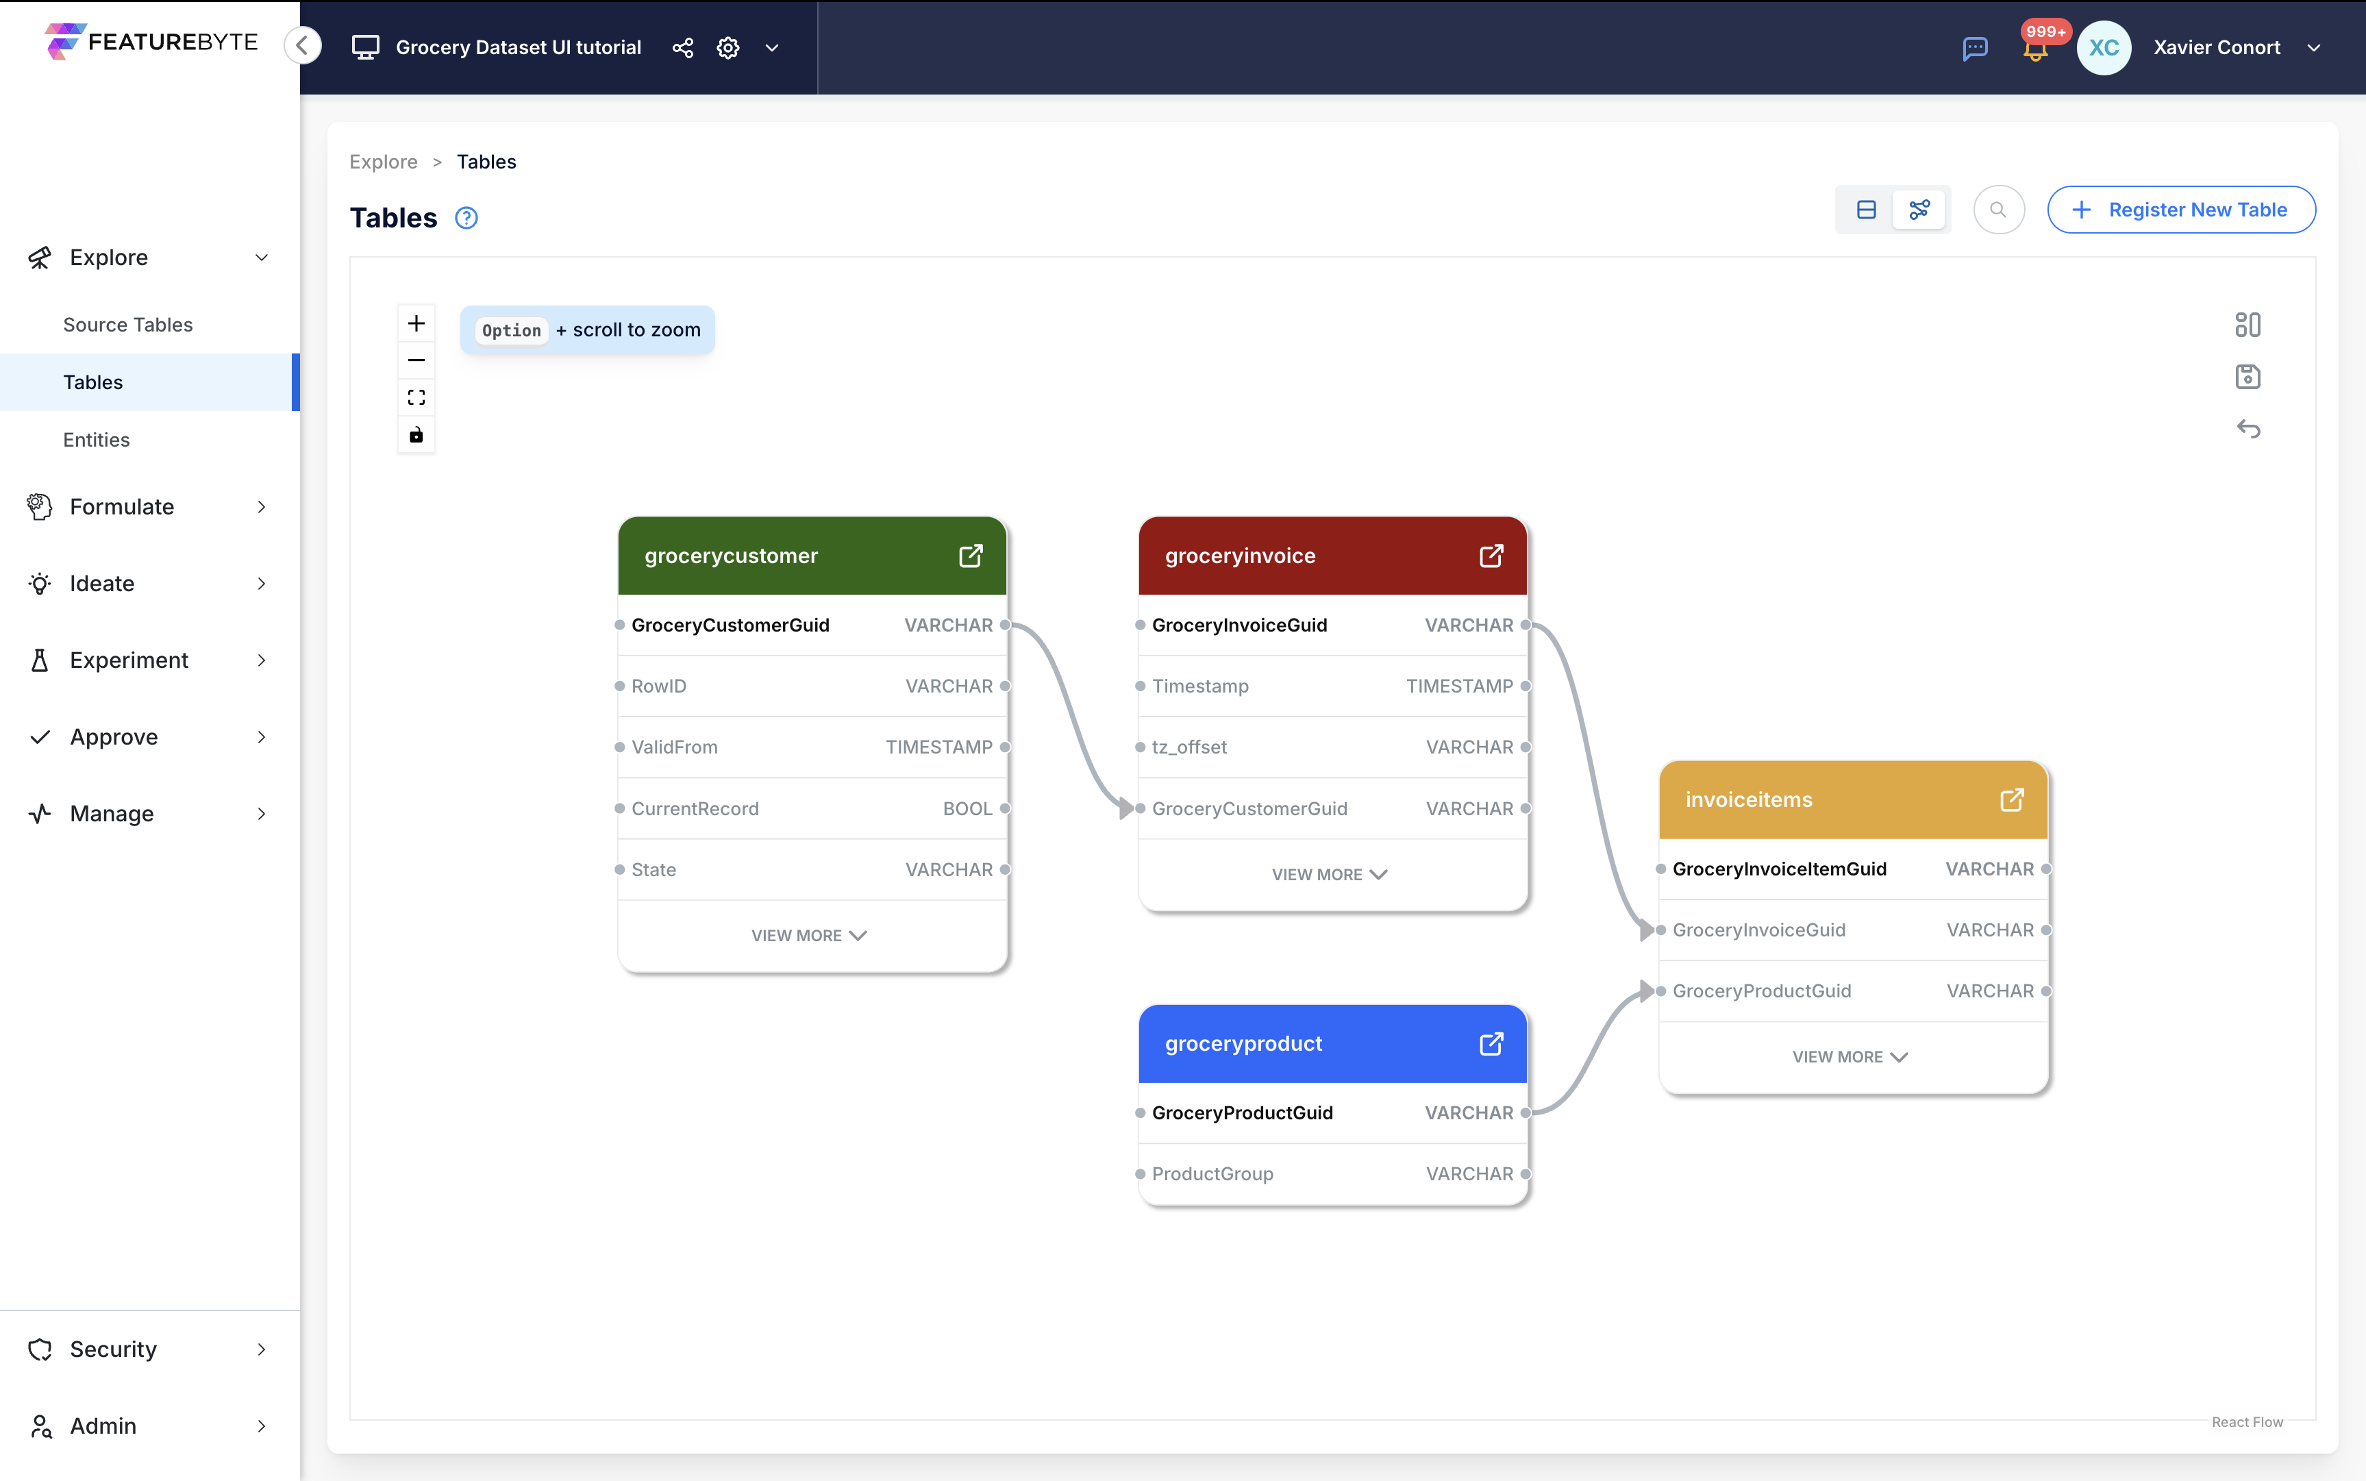Expand the Ideate menu
This screenshot has height=1481, width=2366.
(149, 584)
